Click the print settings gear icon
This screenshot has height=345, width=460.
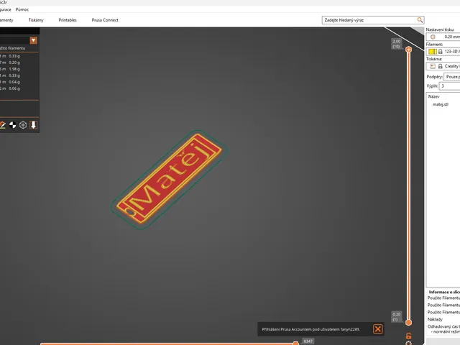[433, 37]
